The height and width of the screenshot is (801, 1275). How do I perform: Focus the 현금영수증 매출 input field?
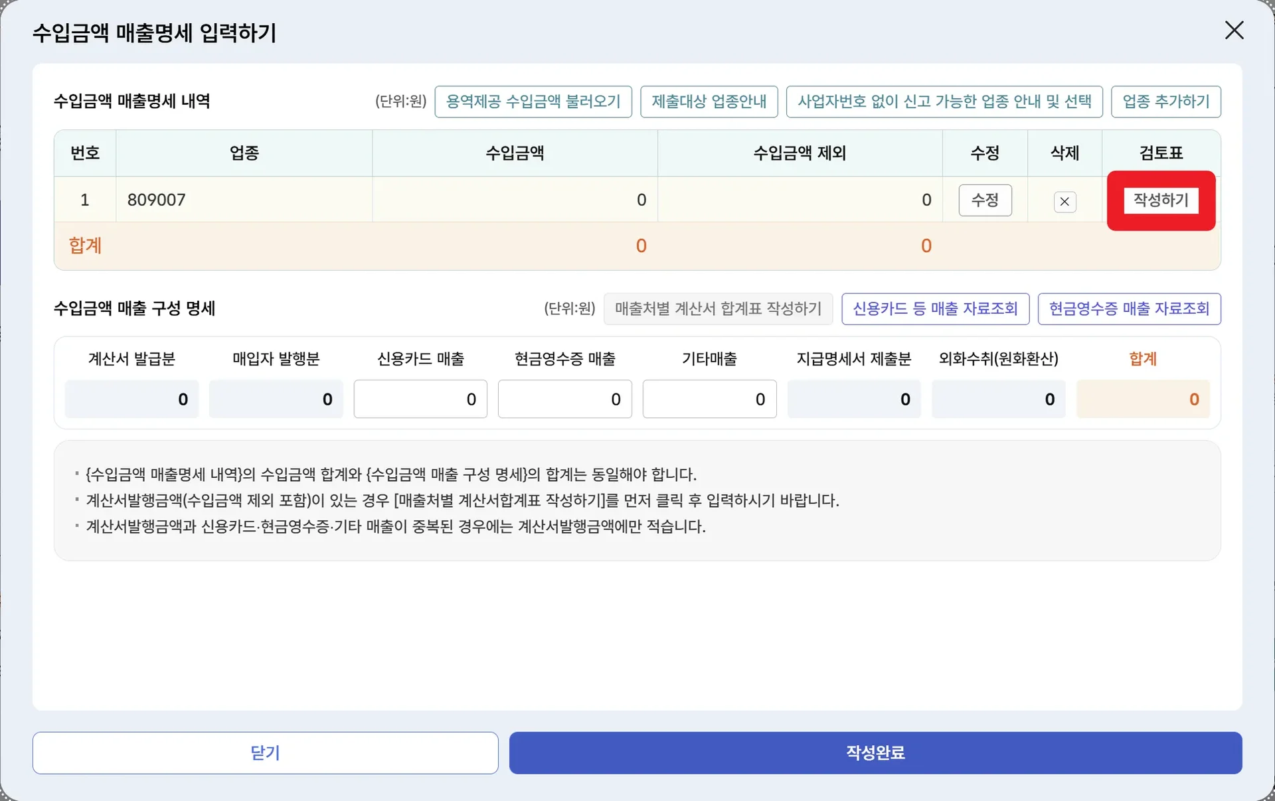click(564, 399)
